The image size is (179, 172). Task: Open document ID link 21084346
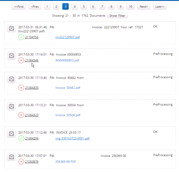(x=32, y=61)
